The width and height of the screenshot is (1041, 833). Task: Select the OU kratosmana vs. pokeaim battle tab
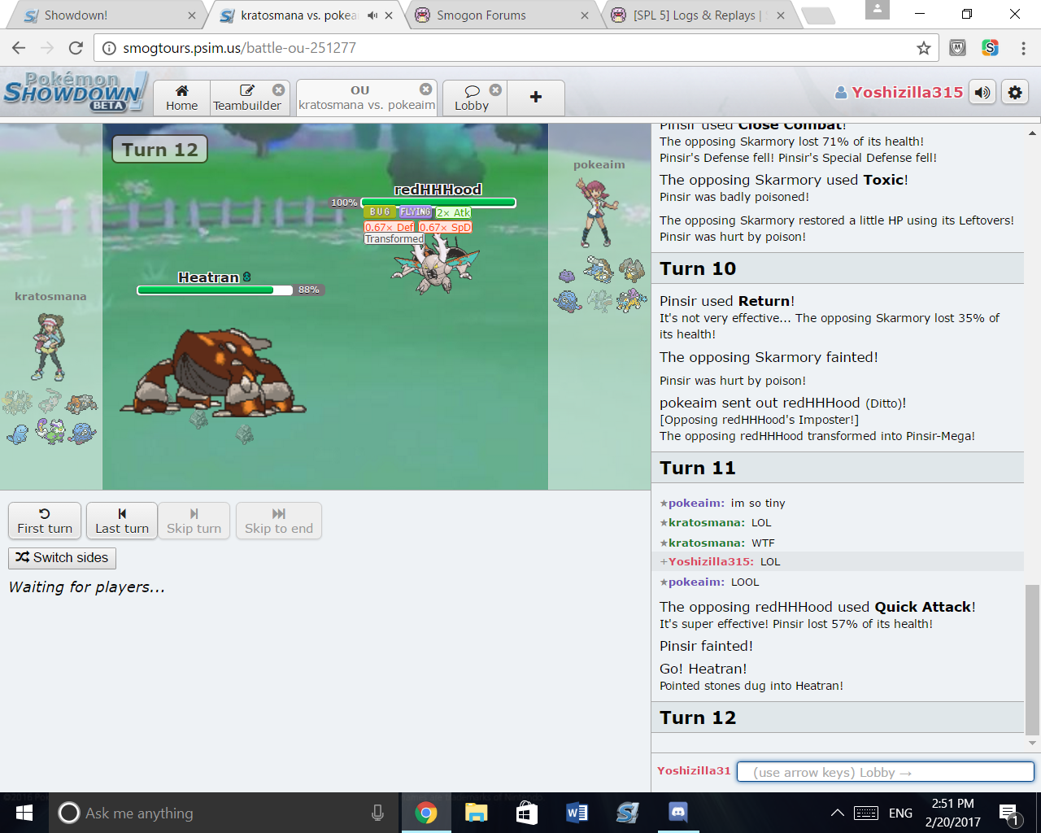[367, 98]
